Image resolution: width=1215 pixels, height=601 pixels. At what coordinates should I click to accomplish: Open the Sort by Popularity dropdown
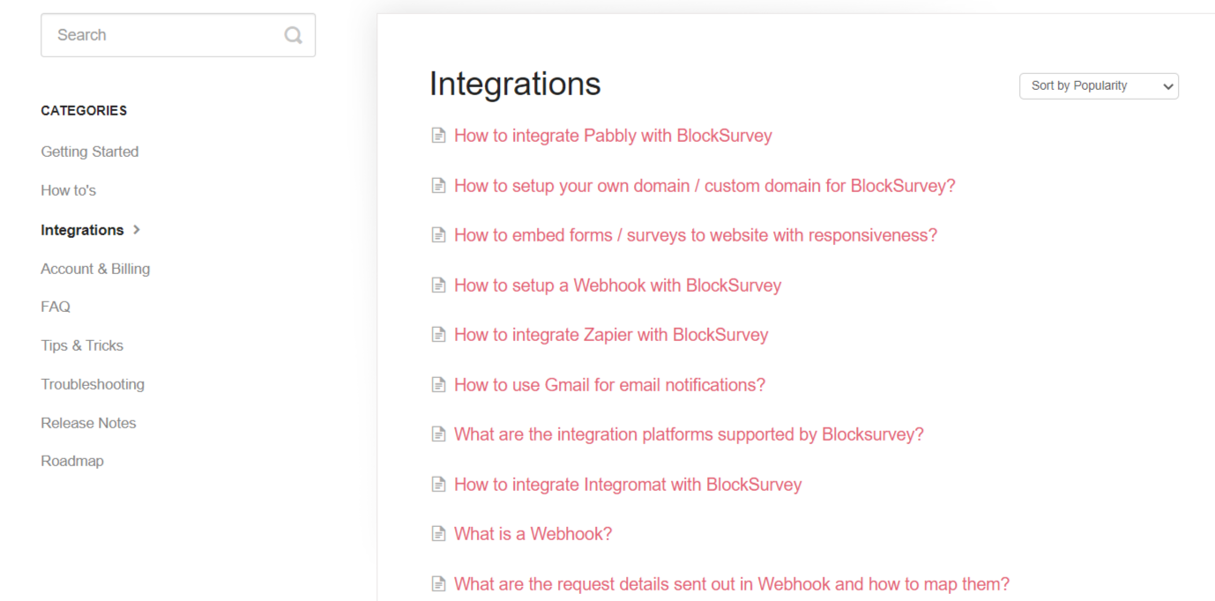coord(1099,85)
